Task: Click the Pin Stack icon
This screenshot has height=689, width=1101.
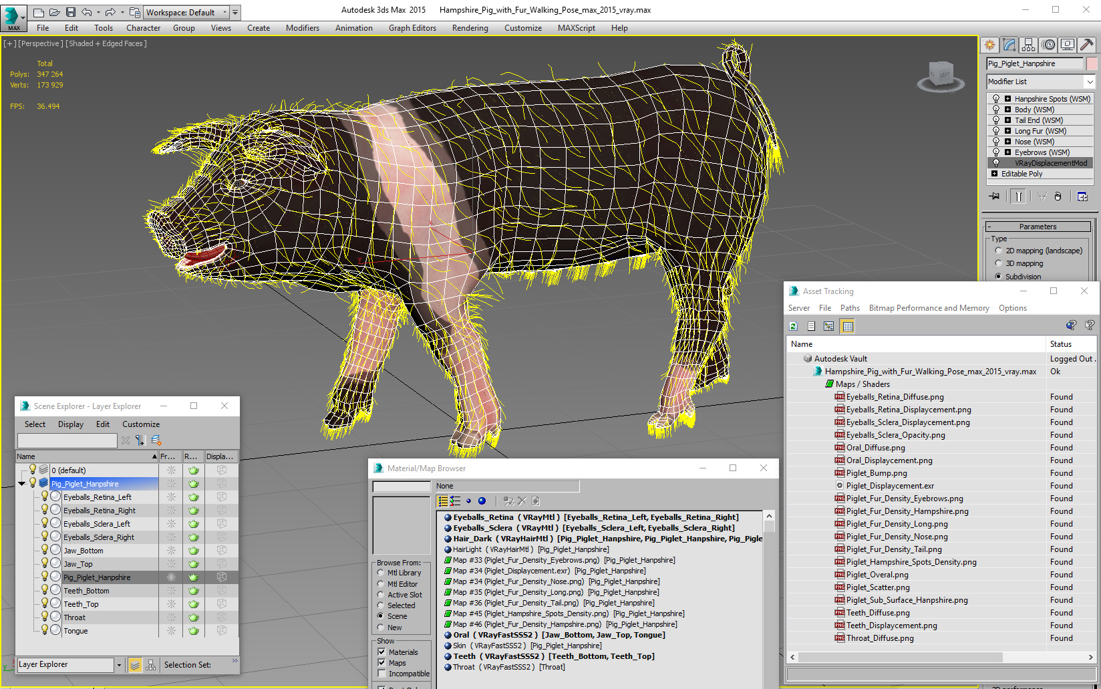Action: pyautogui.click(x=995, y=196)
